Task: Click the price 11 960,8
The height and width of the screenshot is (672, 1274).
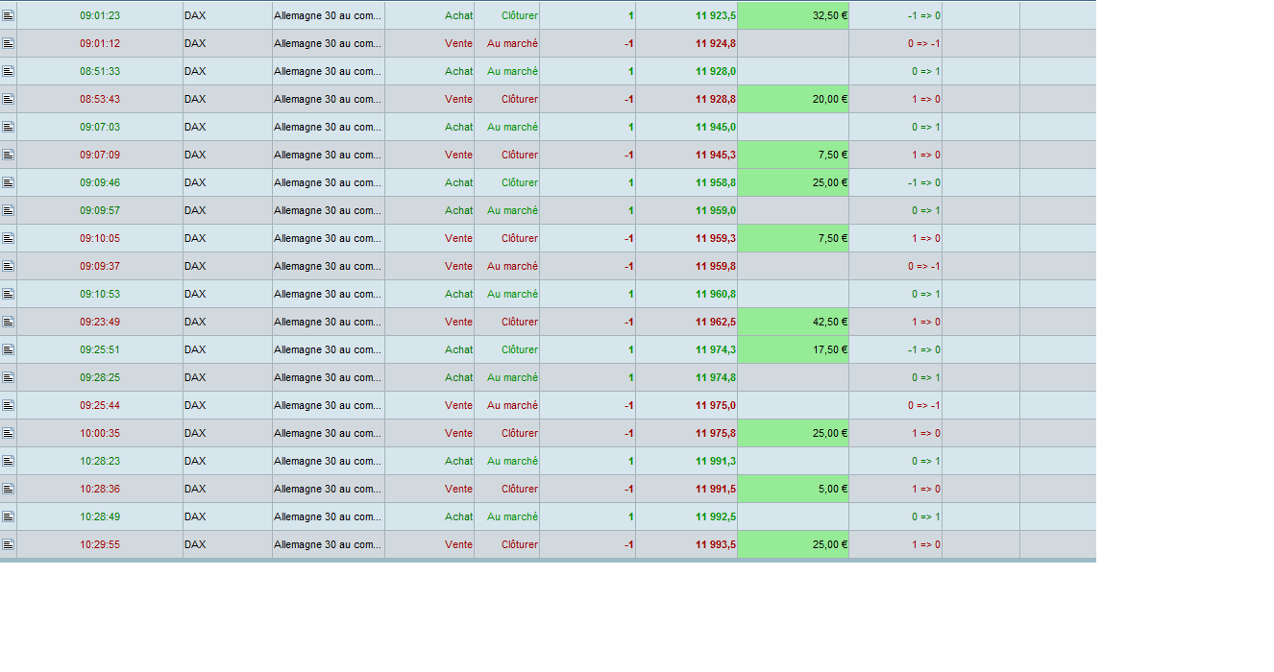Action: tap(716, 294)
